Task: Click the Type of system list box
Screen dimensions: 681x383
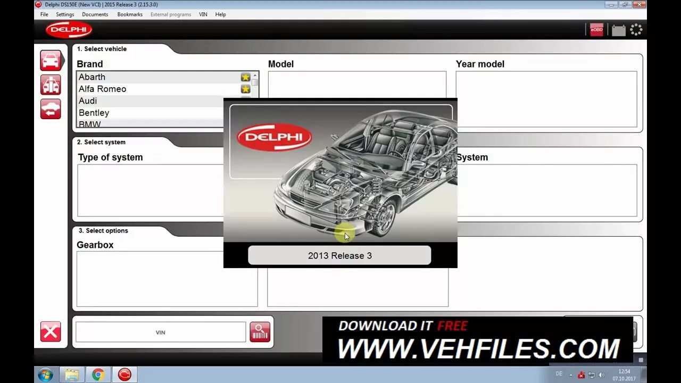Action: pyautogui.click(x=150, y=190)
